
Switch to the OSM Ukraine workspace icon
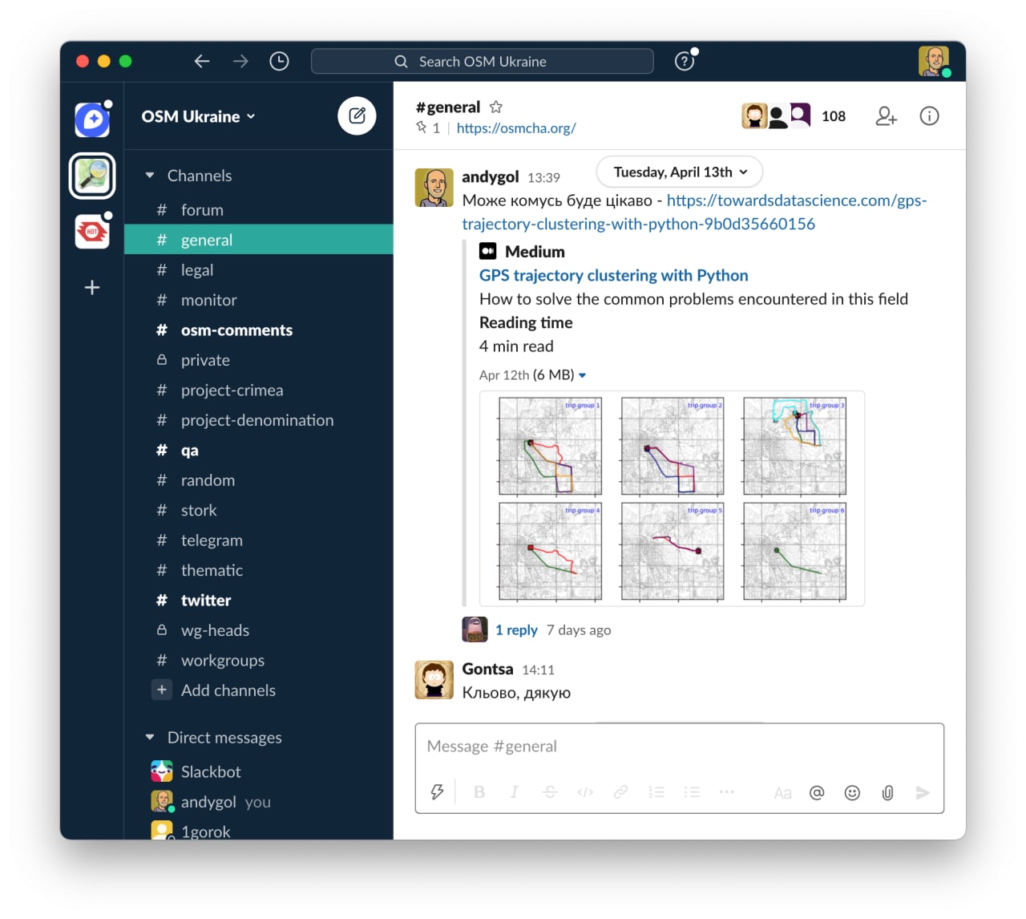[x=92, y=176]
